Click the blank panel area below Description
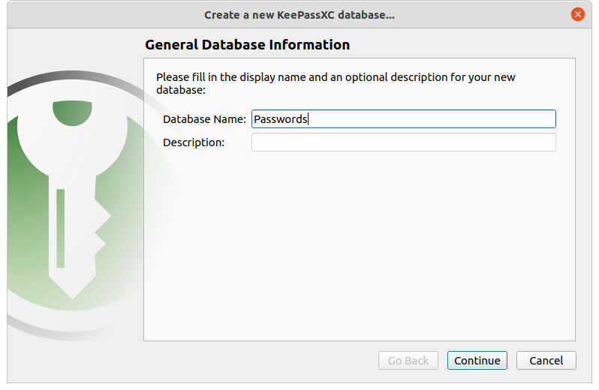The image size is (599, 390). pyautogui.click(x=359, y=247)
